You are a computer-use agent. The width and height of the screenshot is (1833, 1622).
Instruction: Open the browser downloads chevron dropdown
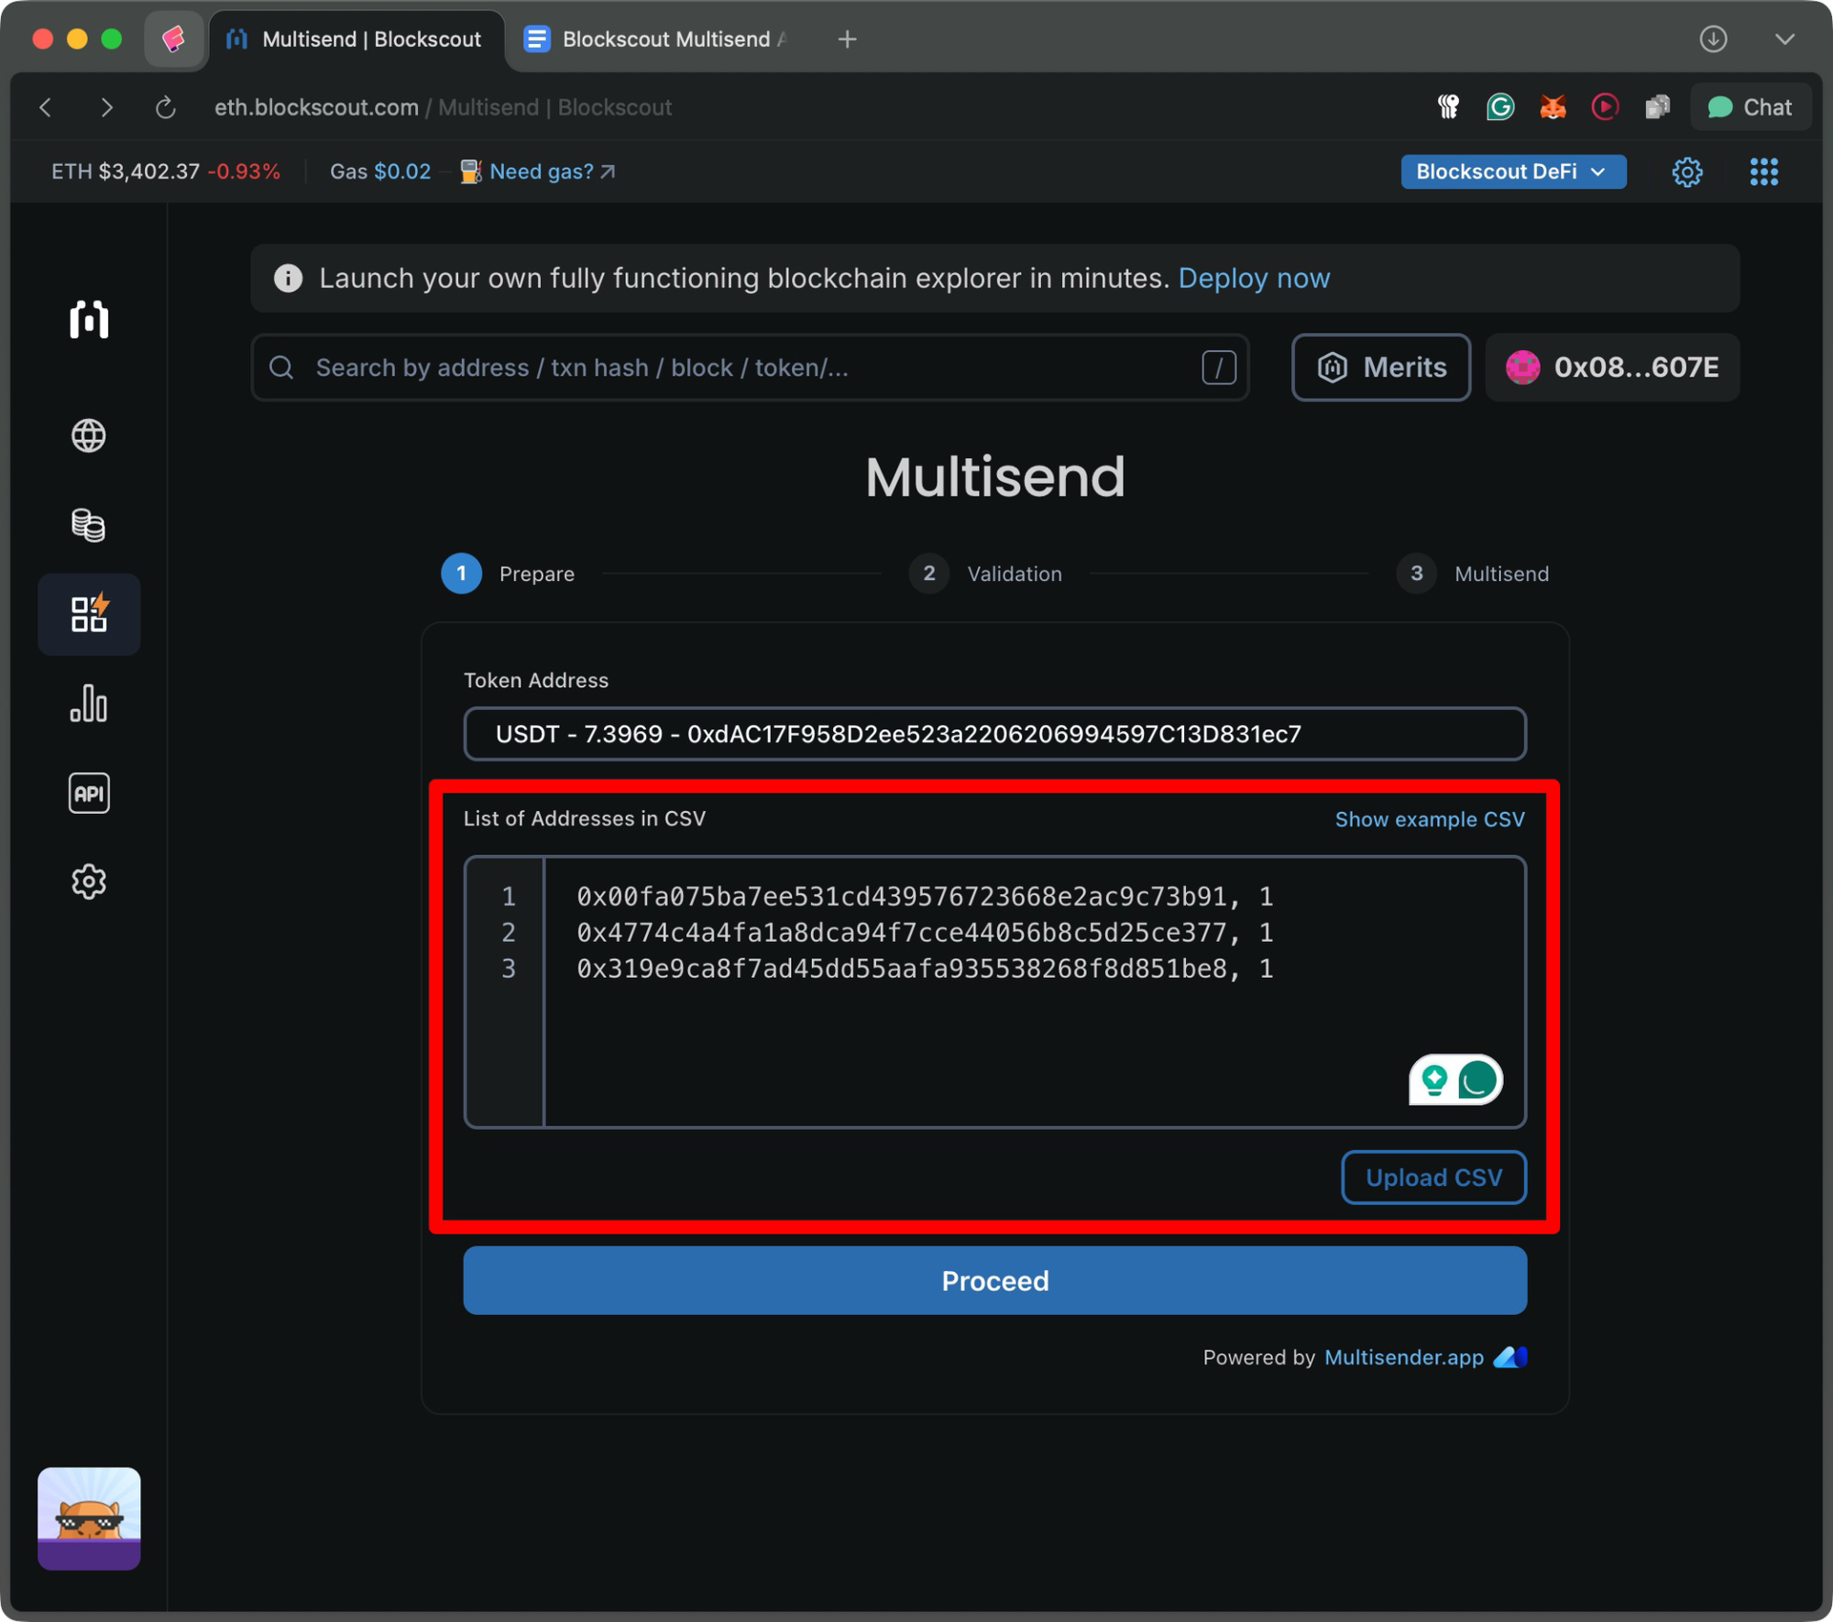pyautogui.click(x=1782, y=38)
